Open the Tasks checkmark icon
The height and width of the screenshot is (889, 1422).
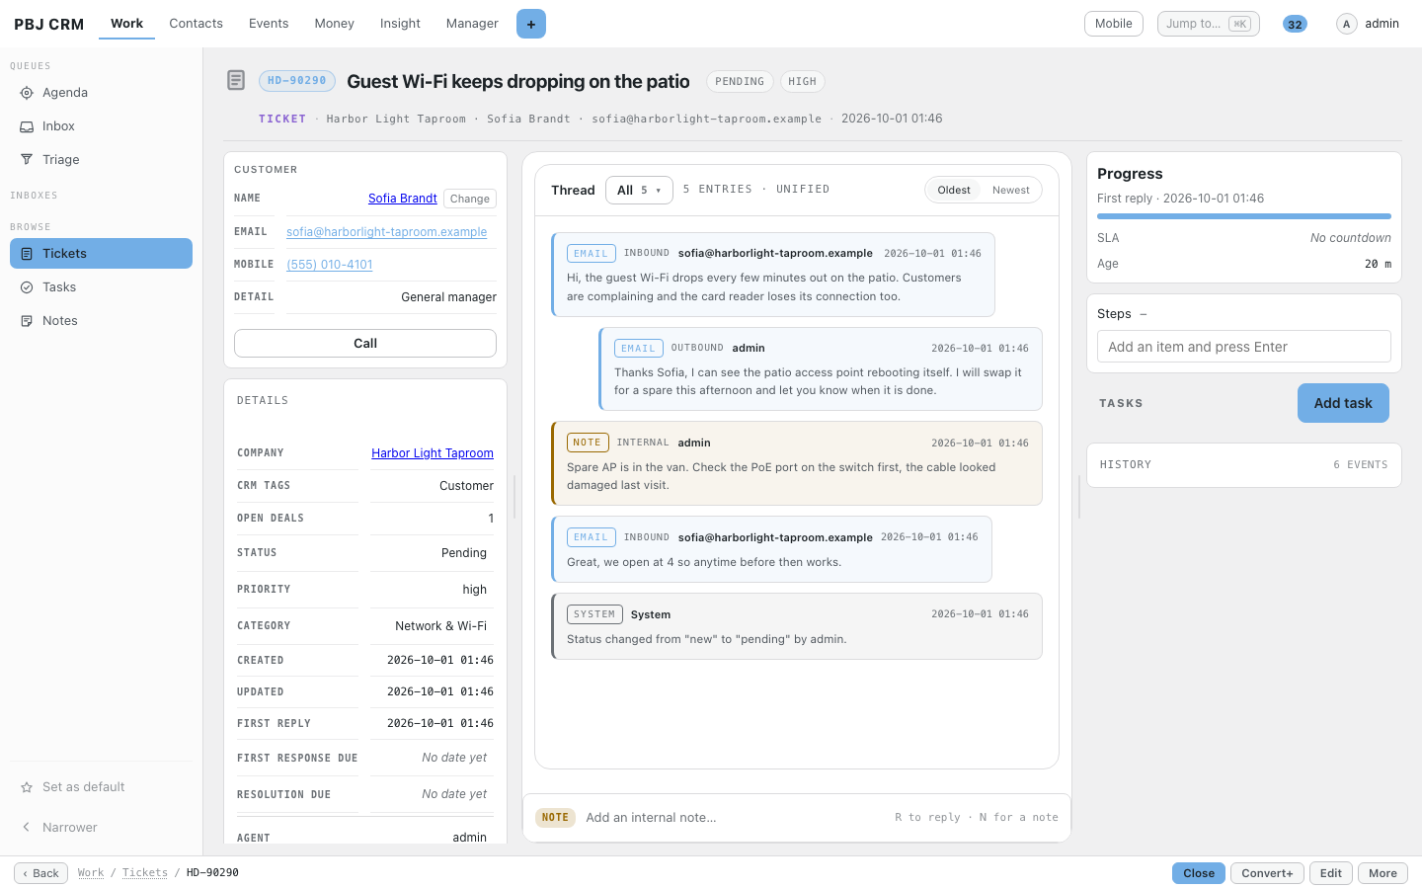coord(27,287)
